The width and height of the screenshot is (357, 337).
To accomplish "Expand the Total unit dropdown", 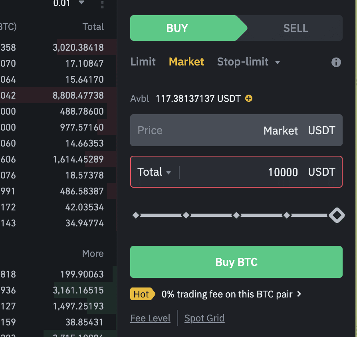I will click(x=154, y=172).
